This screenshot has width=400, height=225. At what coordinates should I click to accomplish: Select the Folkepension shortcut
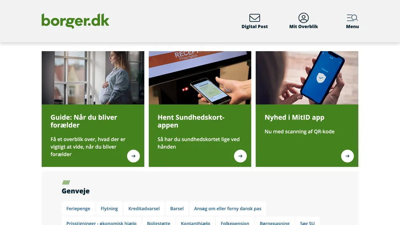point(235,222)
